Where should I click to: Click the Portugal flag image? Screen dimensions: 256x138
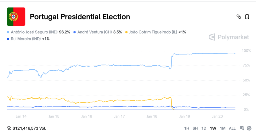(16, 16)
